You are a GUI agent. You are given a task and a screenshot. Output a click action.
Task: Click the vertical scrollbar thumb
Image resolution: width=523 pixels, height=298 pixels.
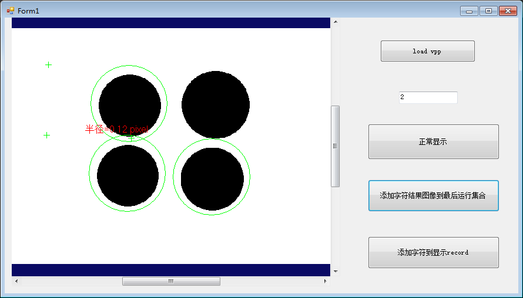[335, 146]
